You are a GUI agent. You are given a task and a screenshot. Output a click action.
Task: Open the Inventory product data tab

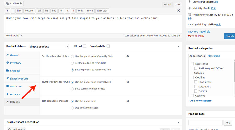[x=15, y=63]
